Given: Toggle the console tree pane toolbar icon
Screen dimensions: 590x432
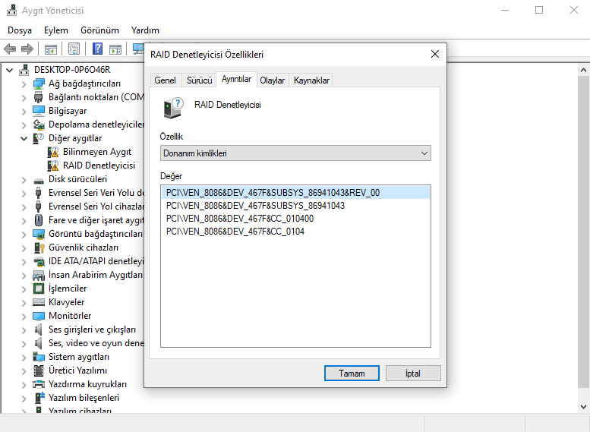Looking at the screenshot, I should 50,49.
